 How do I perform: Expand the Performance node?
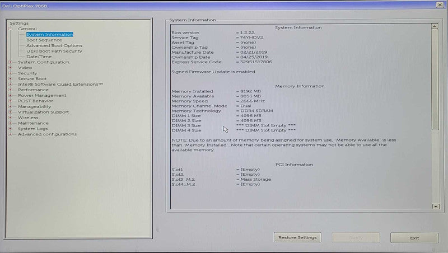pyautogui.click(x=11, y=90)
